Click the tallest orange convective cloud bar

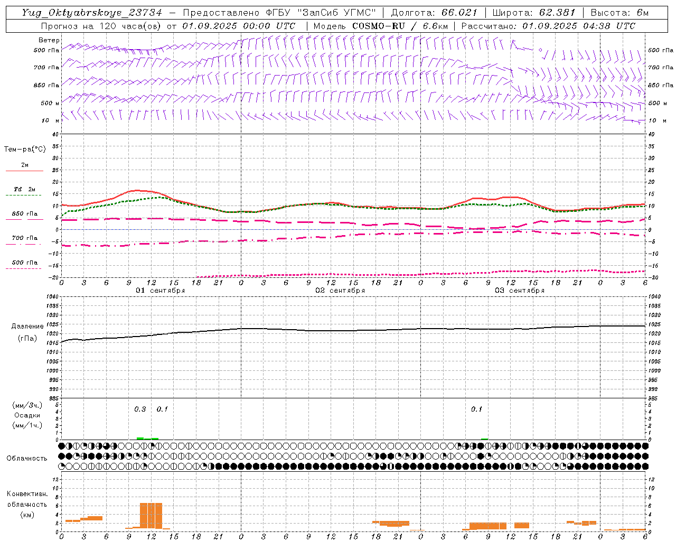coord(151,516)
